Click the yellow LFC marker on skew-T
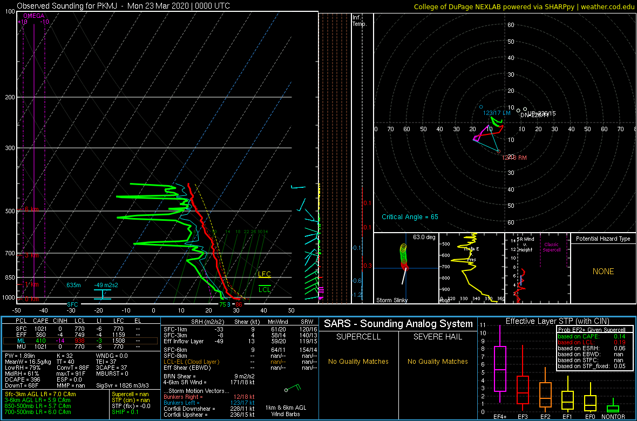The width and height of the screenshot is (637, 421). pos(265,274)
